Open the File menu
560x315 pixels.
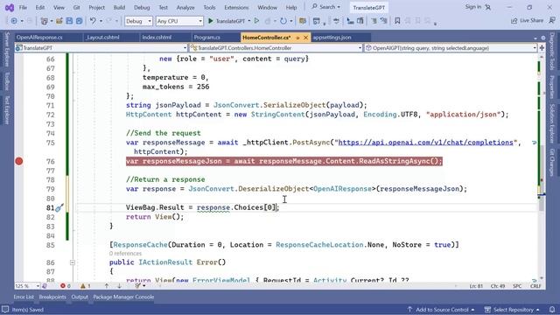coord(23,7)
